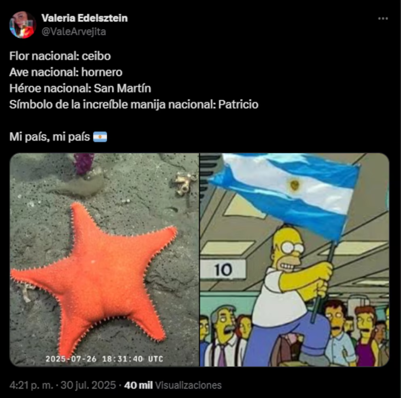View the 40 mil Visualizaciones count

tap(172, 385)
